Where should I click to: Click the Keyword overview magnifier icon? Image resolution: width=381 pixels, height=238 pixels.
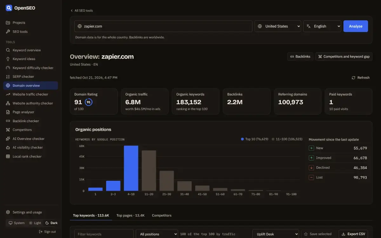tap(8, 50)
